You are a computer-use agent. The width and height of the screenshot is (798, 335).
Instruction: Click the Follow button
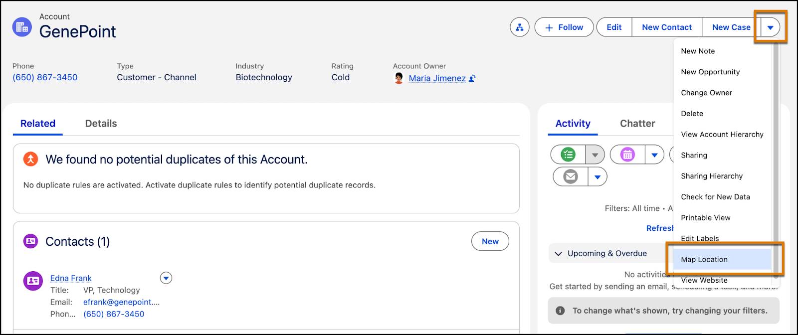[564, 27]
